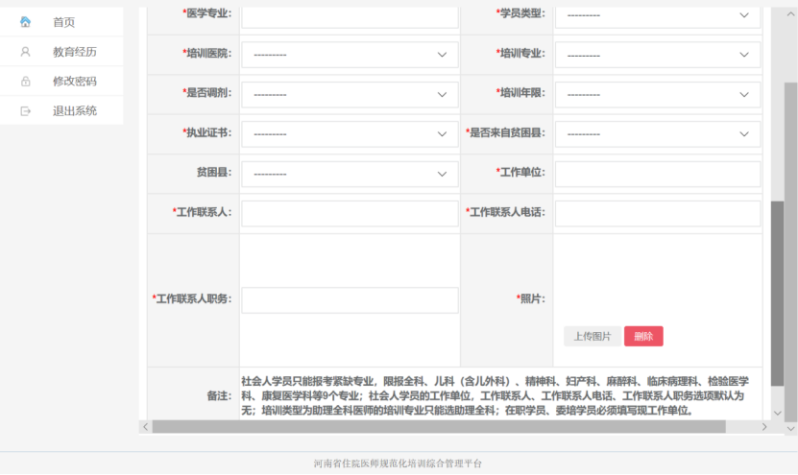Select 修改密码 in the sidebar
This screenshot has height=475, width=798.
tap(74, 82)
